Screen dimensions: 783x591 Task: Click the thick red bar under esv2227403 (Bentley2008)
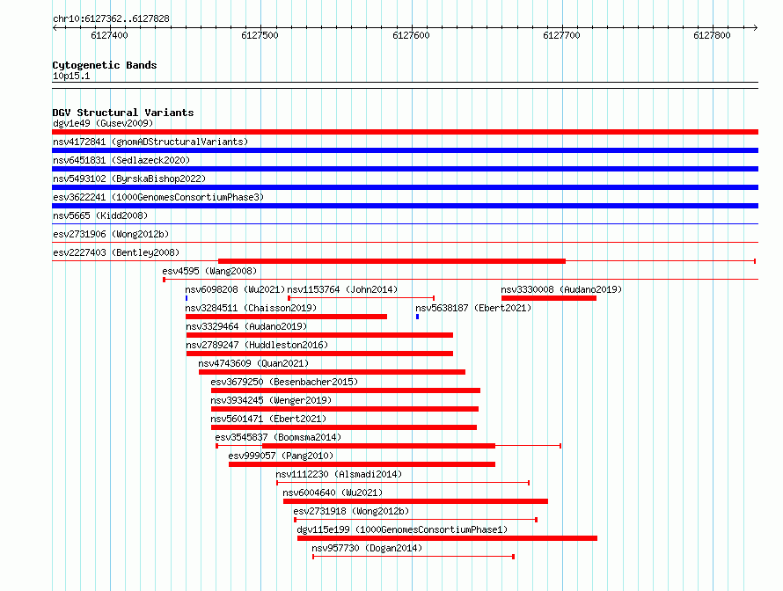point(392,261)
